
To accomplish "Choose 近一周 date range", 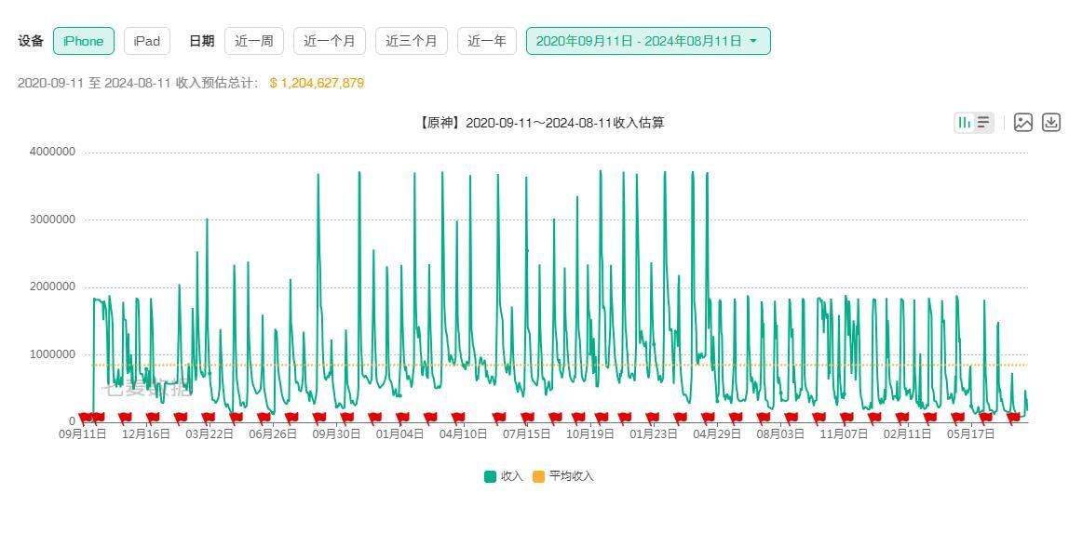I will point(254,41).
